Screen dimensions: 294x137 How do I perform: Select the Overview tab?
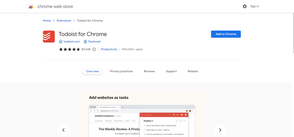pos(92,71)
